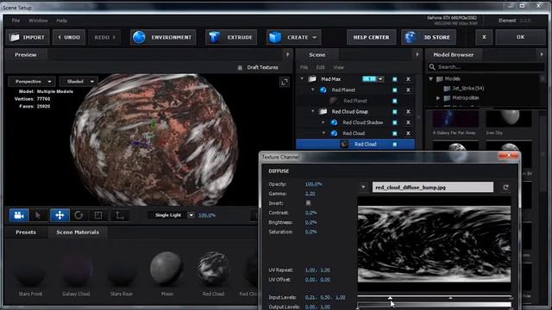552x310 pixels.
Task: Maximize the preview viewport icon
Action: (285, 83)
